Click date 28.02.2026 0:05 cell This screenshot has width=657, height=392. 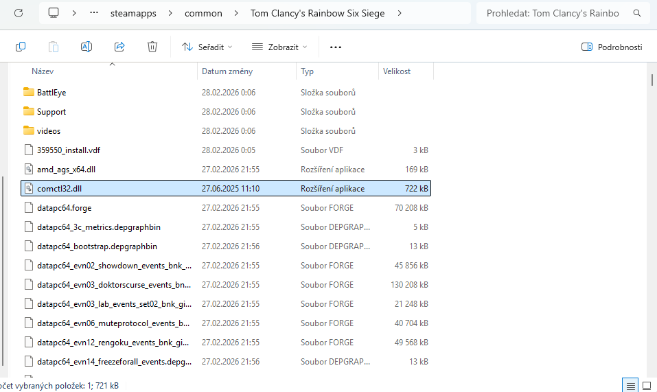point(229,150)
